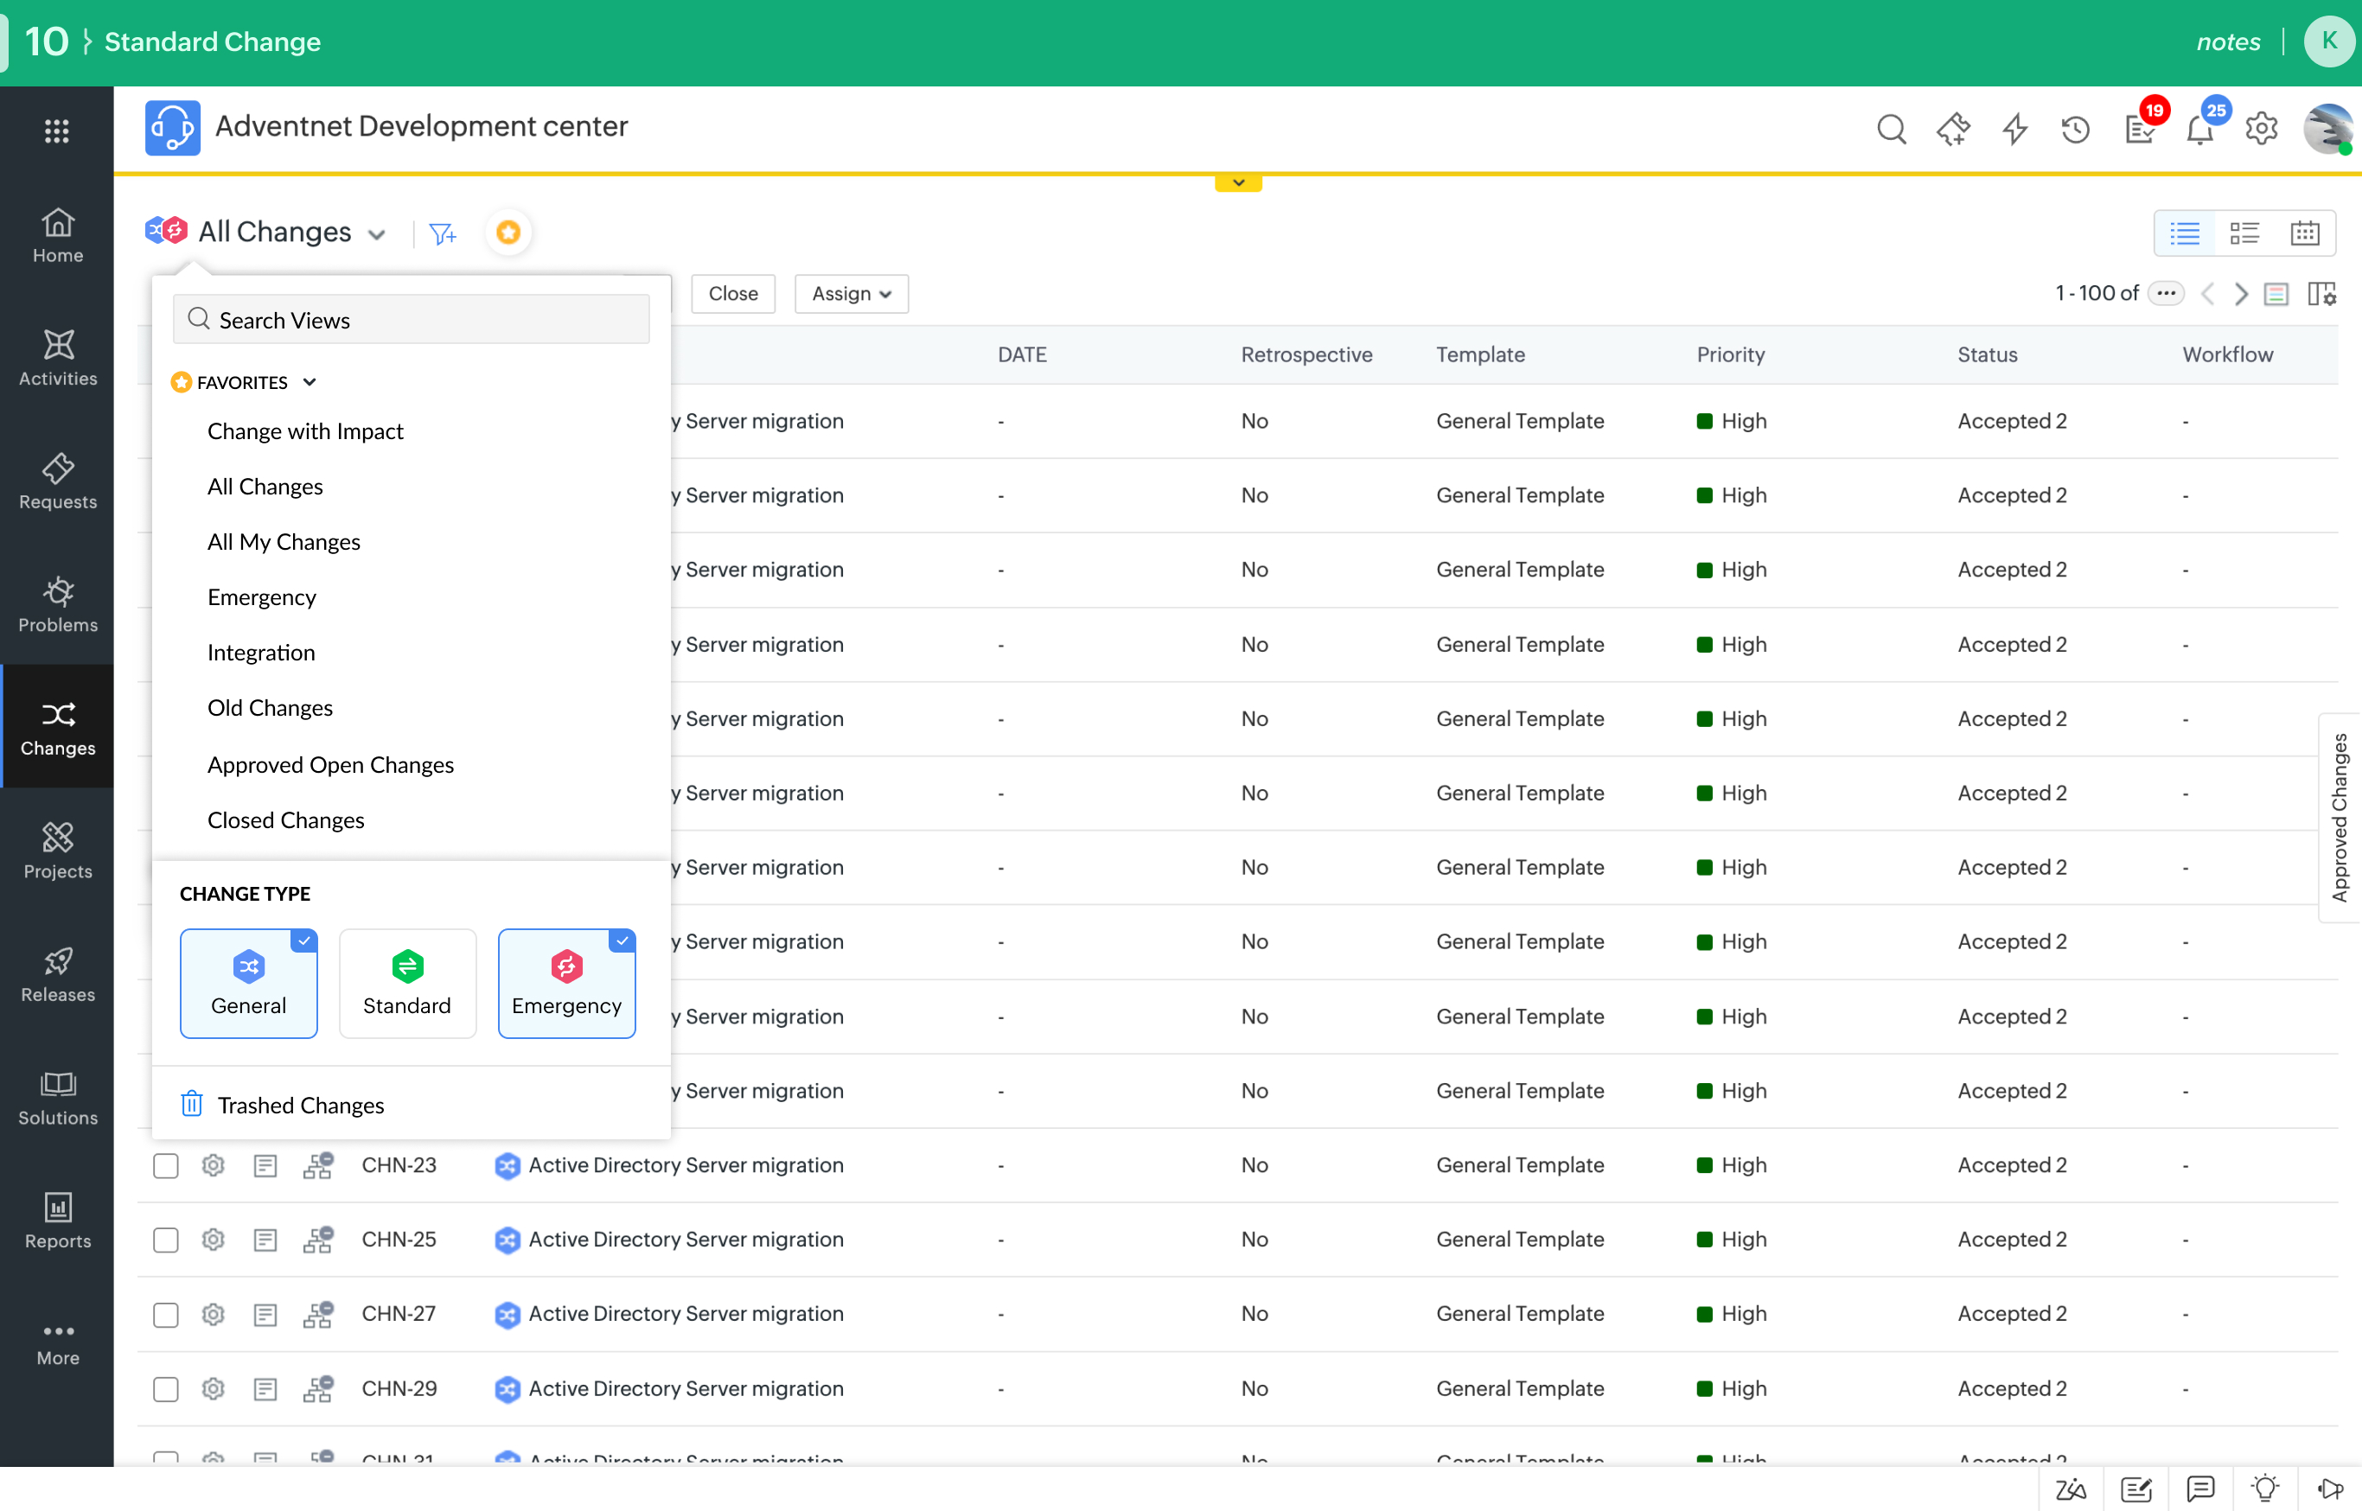2362x1511 pixels.
Task: Show total count ellipsis button
Action: [2166, 293]
